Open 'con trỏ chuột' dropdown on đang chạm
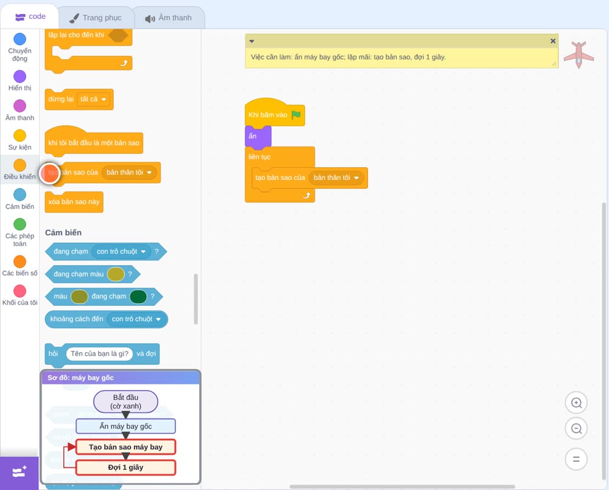Image resolution: width=609 pixels, height=490 pixels. 121,252
